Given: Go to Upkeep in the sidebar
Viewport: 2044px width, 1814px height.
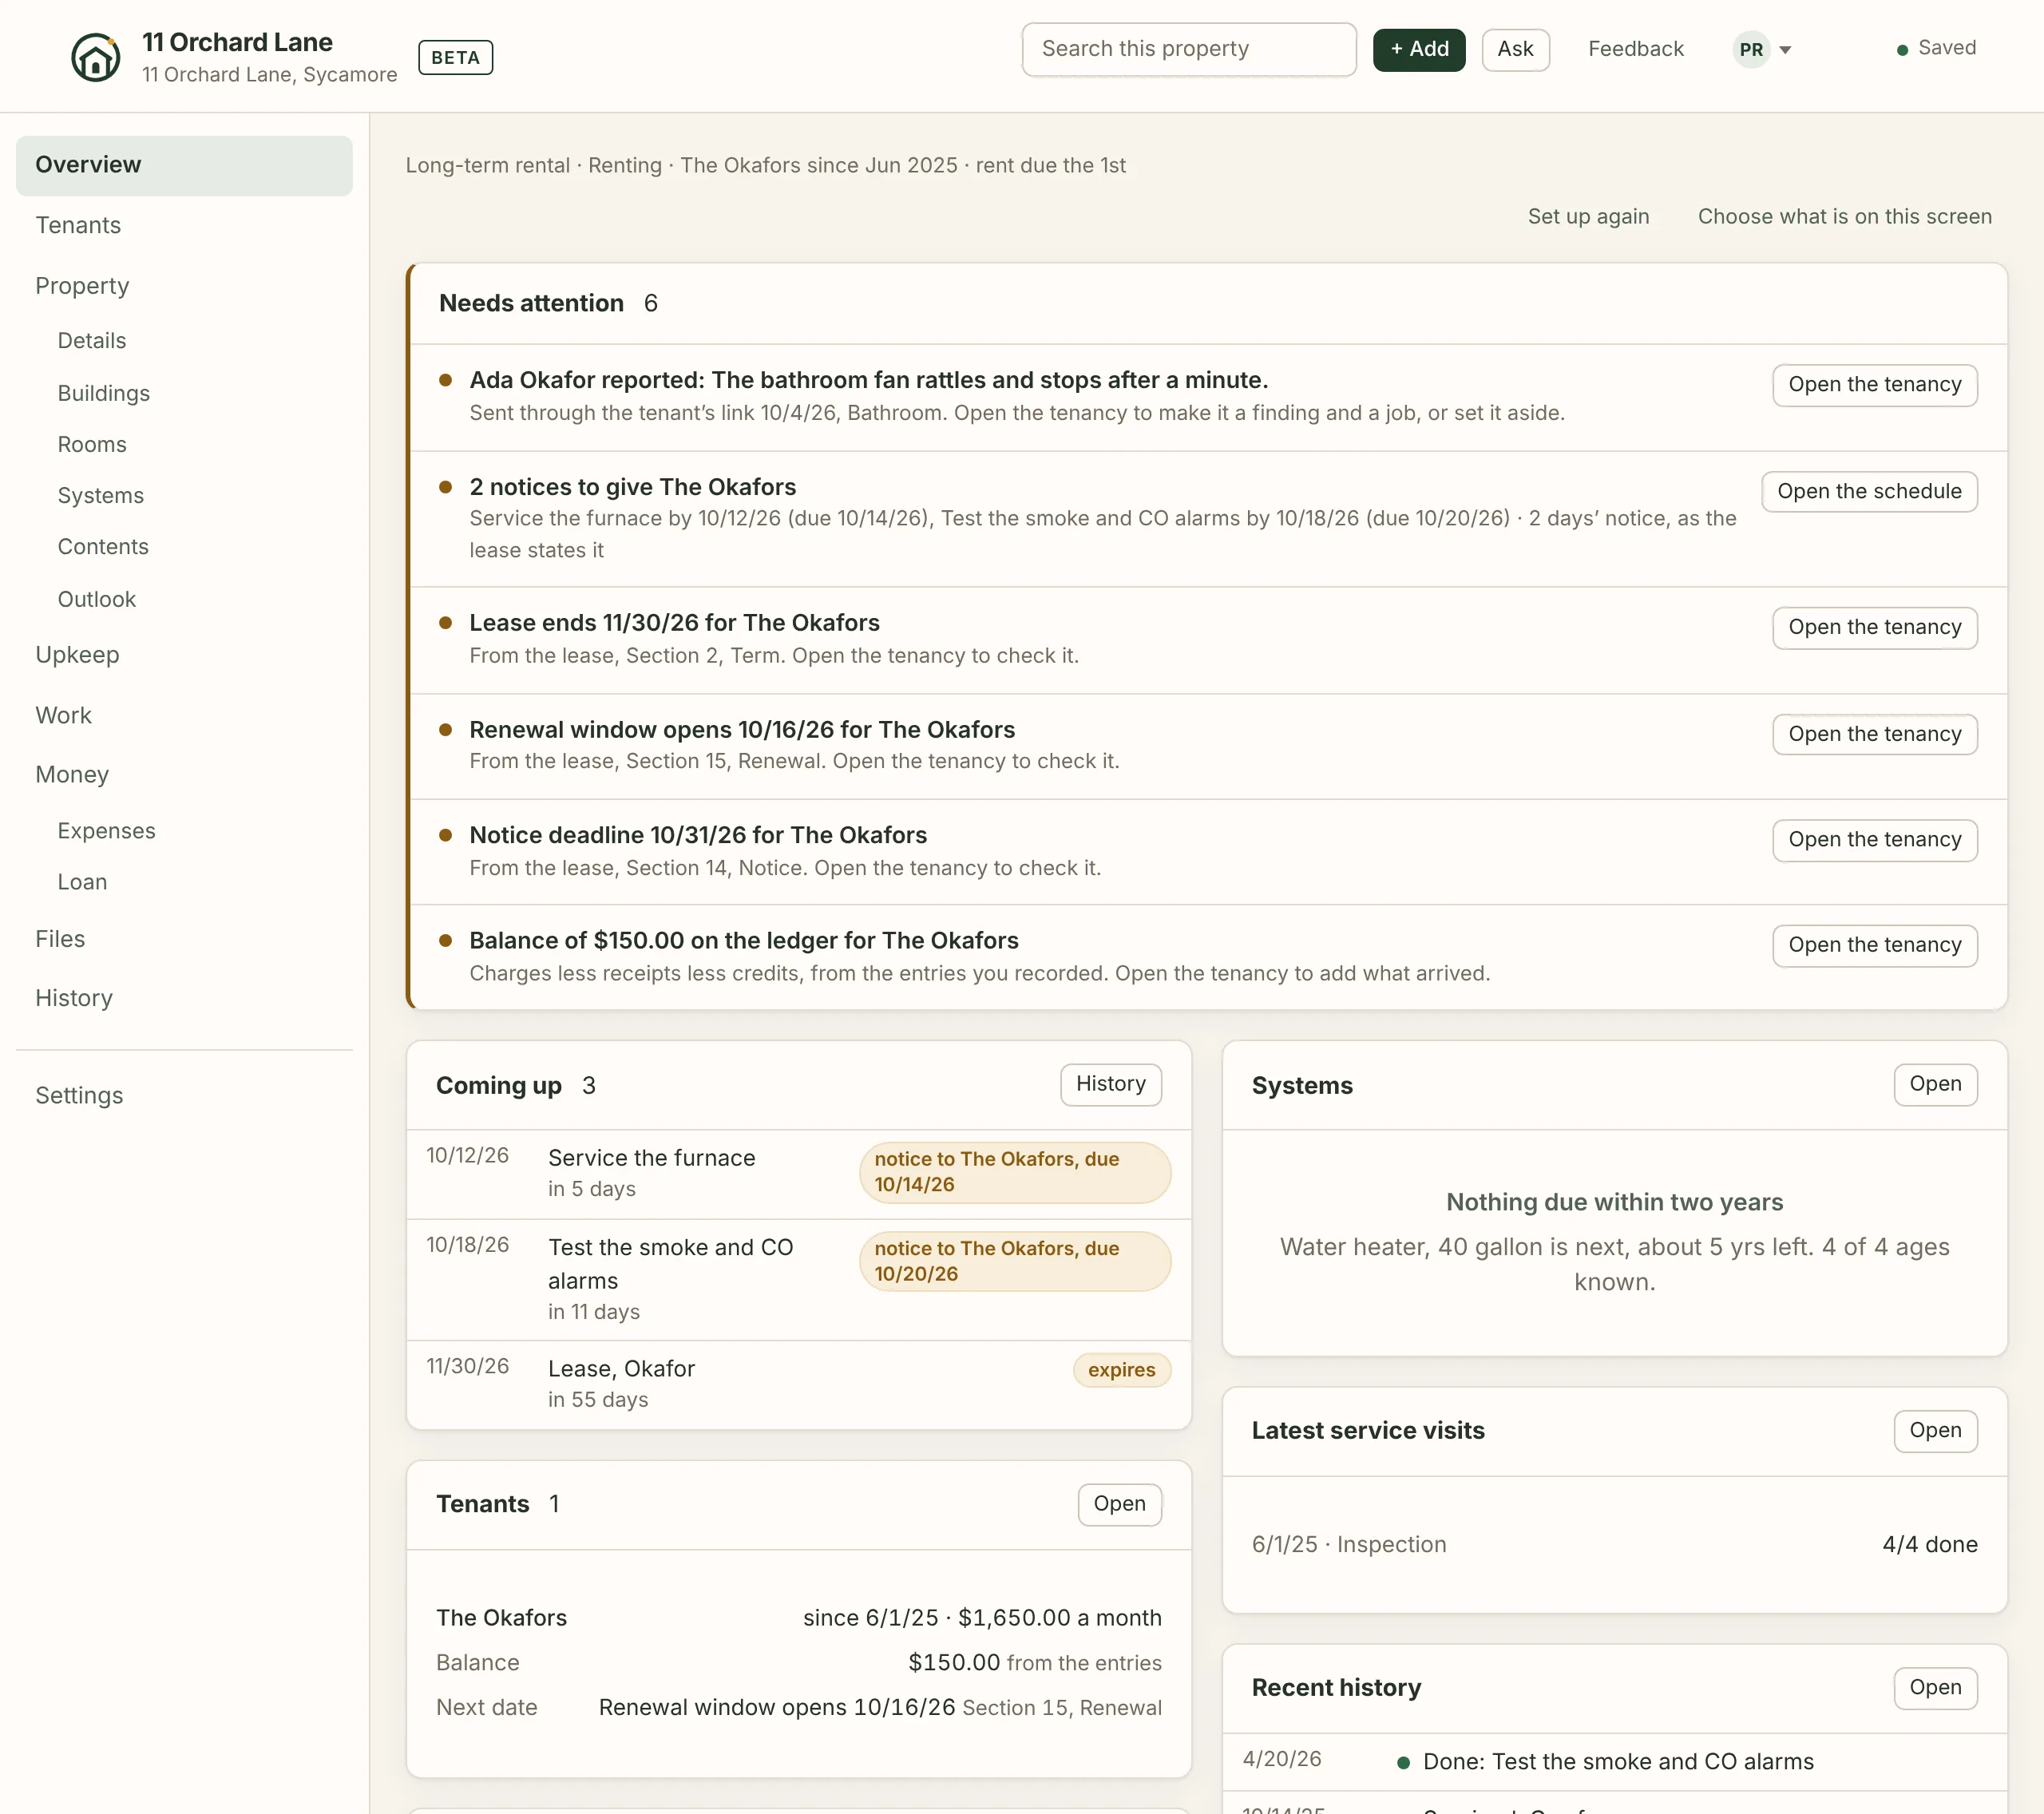Looking at the screenshot, I should click(77, 655).
